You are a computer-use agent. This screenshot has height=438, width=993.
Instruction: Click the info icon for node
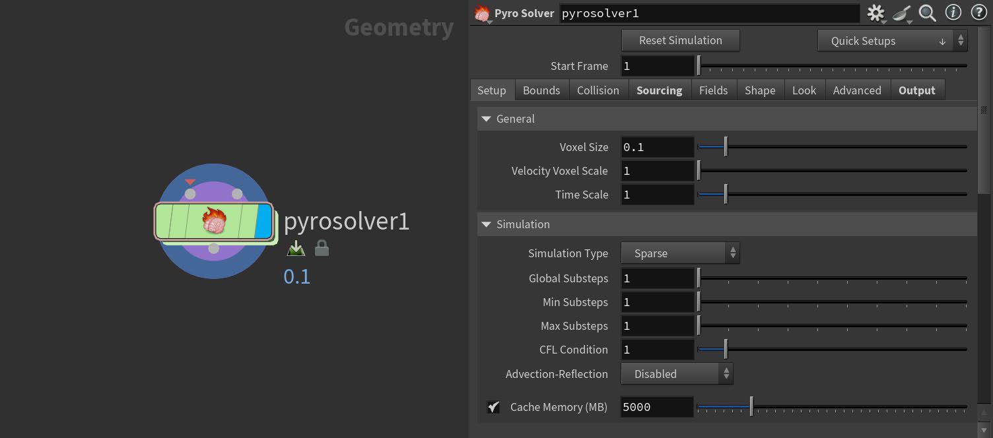pos(953,13)
